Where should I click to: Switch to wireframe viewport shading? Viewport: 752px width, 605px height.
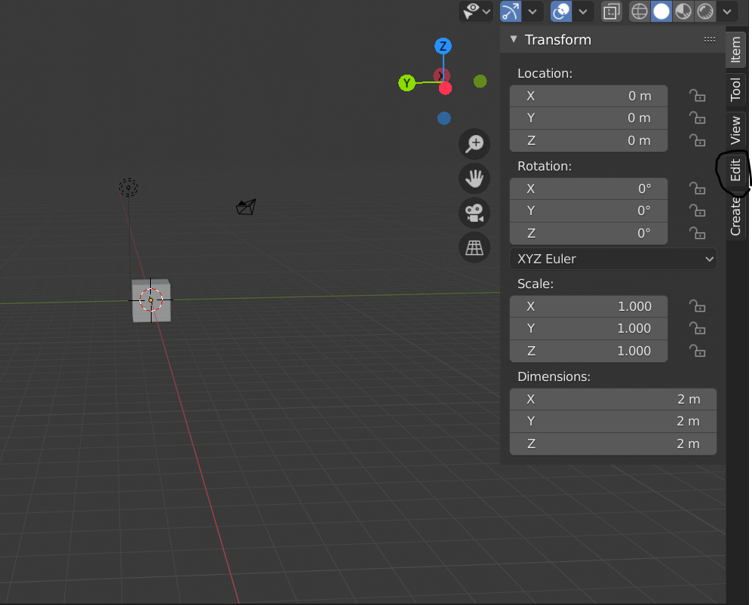(x=640, y=11)
